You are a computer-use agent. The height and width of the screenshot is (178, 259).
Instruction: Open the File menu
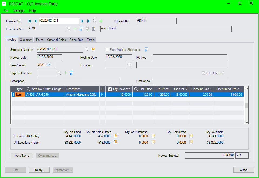tap(6, 11)
